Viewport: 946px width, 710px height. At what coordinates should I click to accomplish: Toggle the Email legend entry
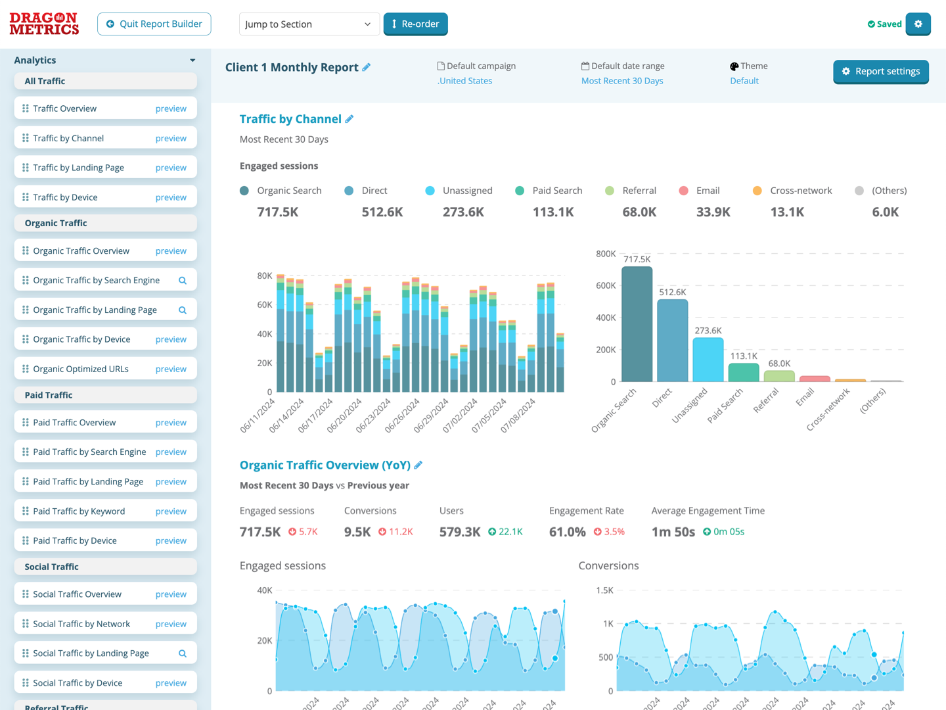700,191
